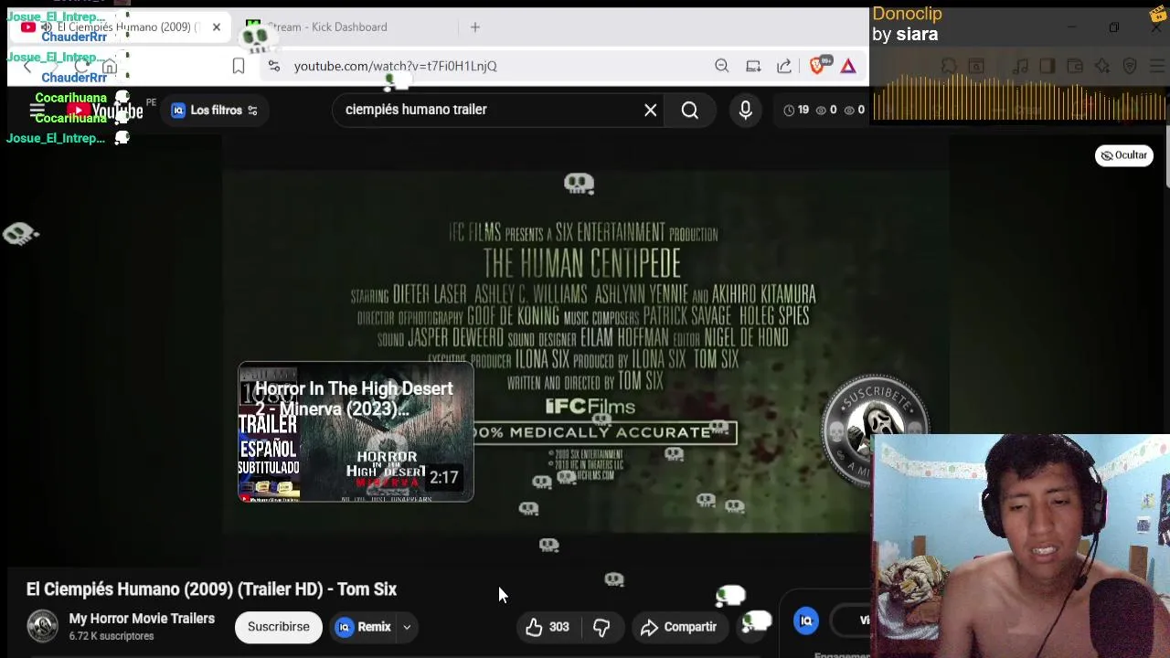Screen dimensions: 1170x658
Task: Close the El Ciempiés Humano tab
Action: click(216, 27)
